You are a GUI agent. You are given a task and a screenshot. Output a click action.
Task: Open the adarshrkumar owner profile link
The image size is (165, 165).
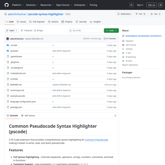click(17, 14)
